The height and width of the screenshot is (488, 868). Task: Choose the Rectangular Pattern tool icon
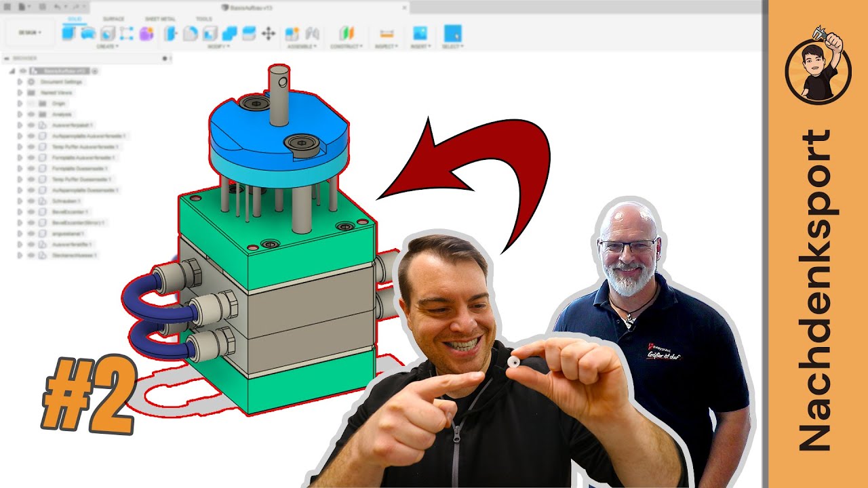(x=127, y=33)
